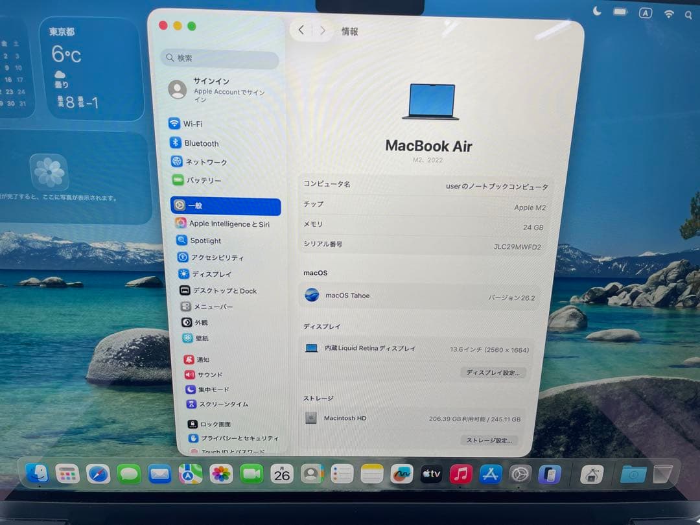Click the ディスプレイ設定… button

pyautogui.click(x=494, y=372)
